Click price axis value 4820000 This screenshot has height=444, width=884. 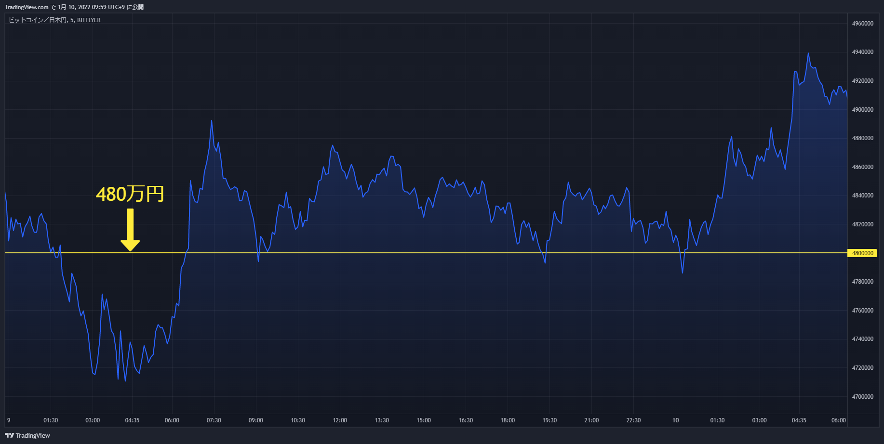(x=863, y=224)
